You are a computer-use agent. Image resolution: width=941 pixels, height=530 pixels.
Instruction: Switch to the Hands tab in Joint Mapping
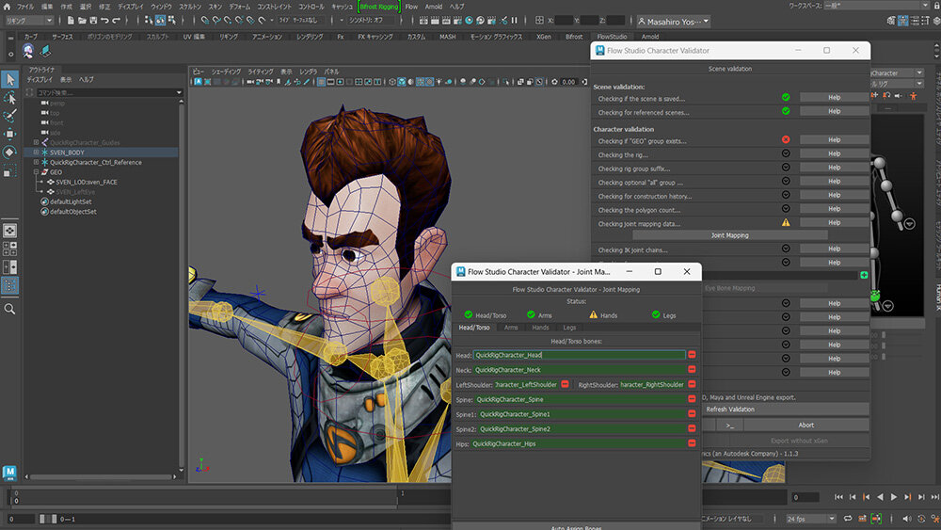point(540,328)
